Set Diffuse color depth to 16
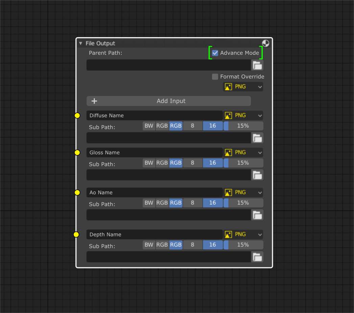 point(213,126)
